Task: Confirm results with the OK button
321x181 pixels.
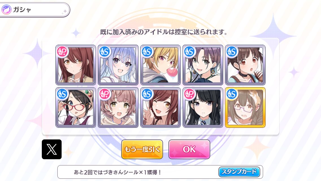Action: point(189,149)
